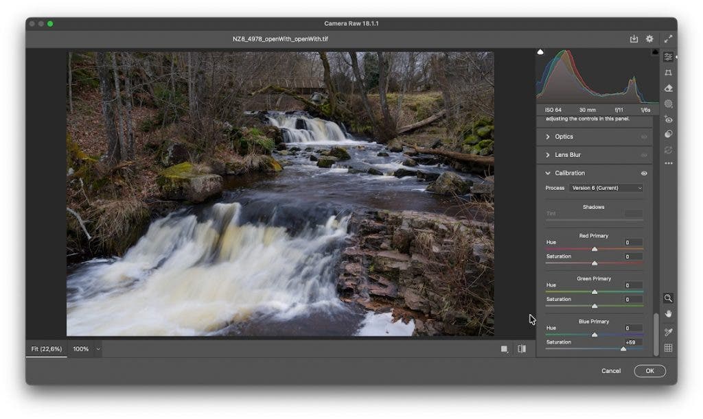Image resolution: width=703 pixels, height=419 pixels.
Task: Click the Green Primary Hue value field
Action: click(x=633, y=285)
